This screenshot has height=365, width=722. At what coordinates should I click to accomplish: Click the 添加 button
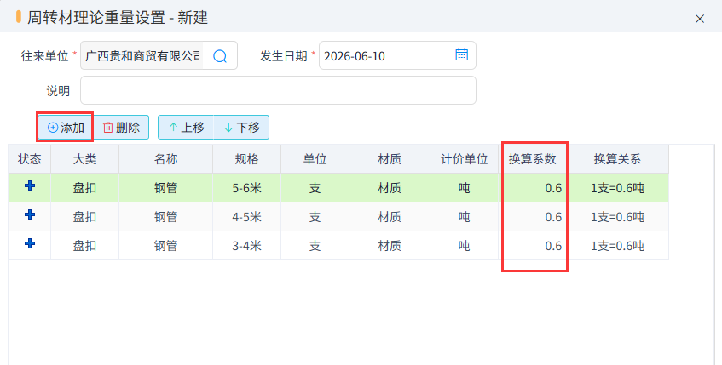pos(66,128)
